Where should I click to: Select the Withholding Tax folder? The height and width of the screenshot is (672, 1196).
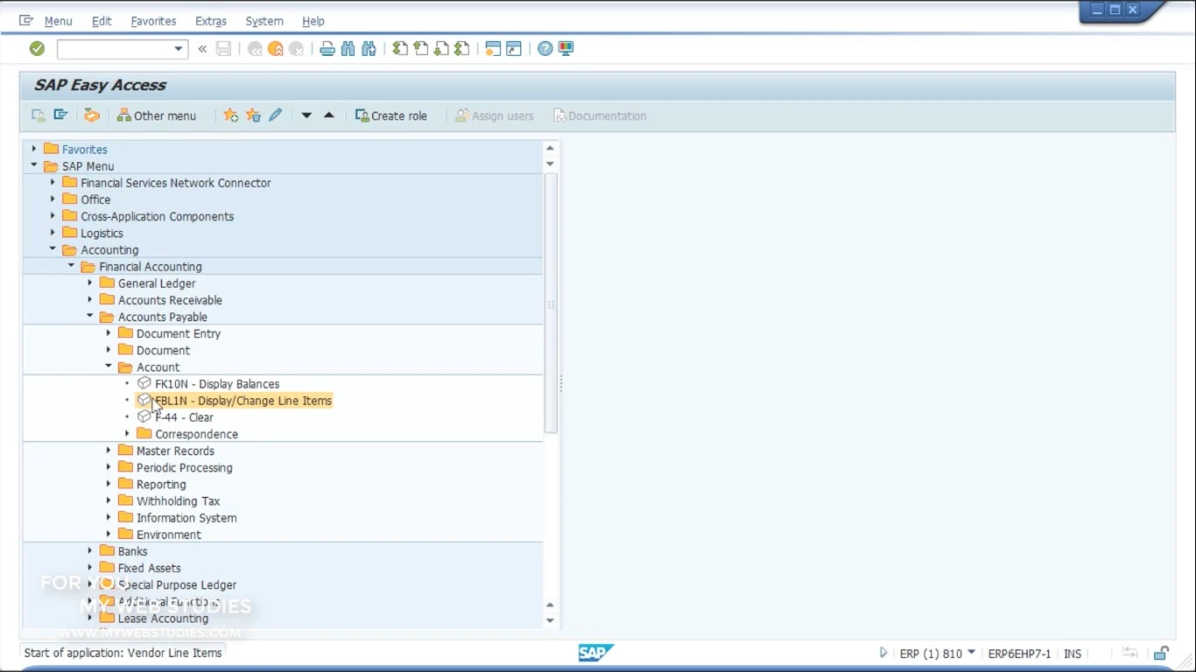coord(178,501)
